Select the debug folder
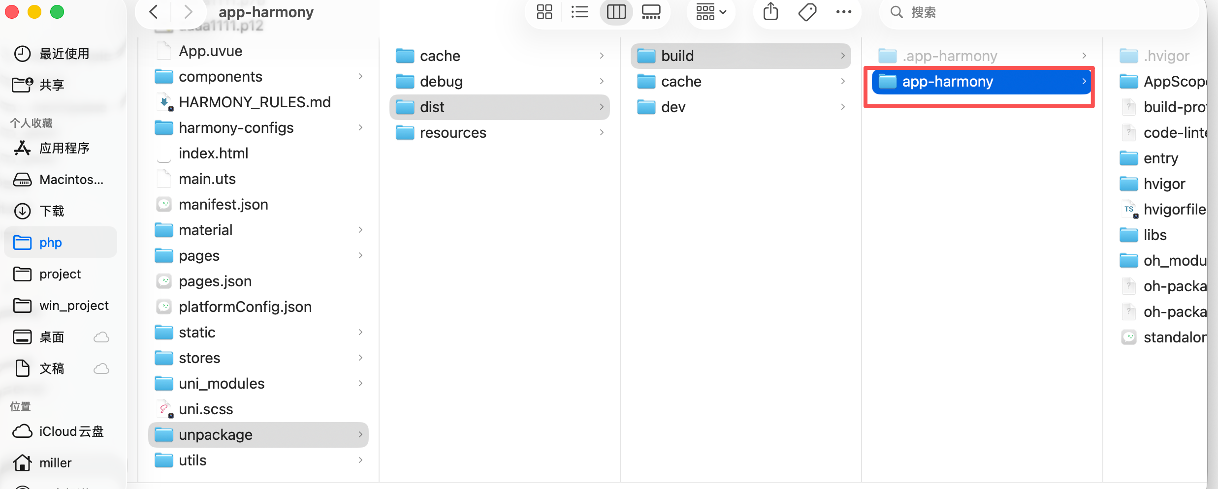Viewport: 1218px width, 489px height. point(499,82)
